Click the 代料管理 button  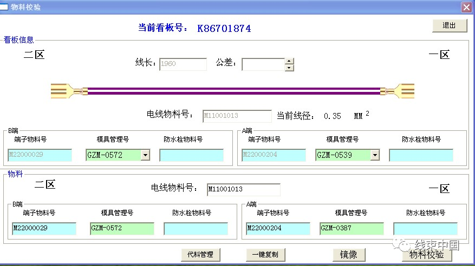tap(200, 255)
